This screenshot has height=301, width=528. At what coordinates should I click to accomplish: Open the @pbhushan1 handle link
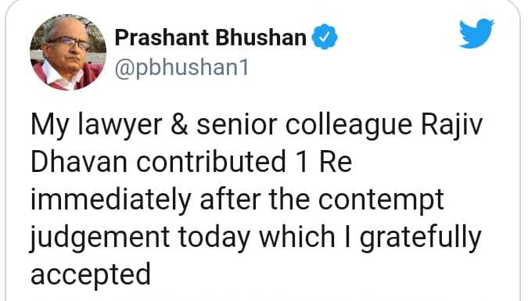click(181, 68)
